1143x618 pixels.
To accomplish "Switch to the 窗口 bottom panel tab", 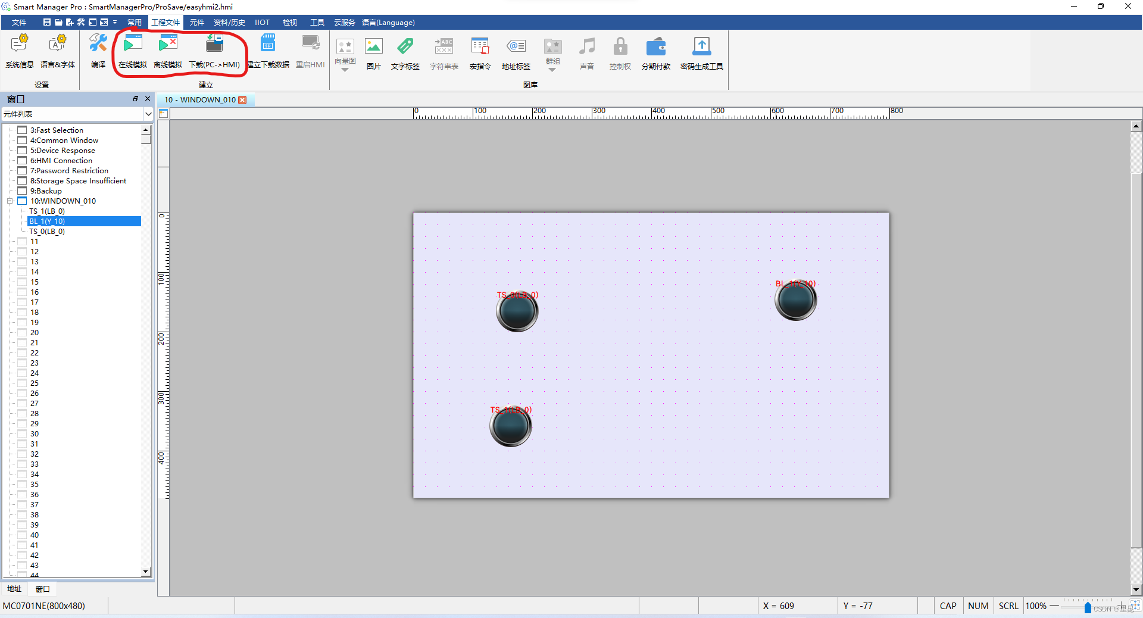I will pyautogui.click(x=43, y=589).
